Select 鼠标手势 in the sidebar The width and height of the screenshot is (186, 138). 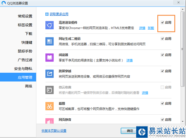pos(25,51)
